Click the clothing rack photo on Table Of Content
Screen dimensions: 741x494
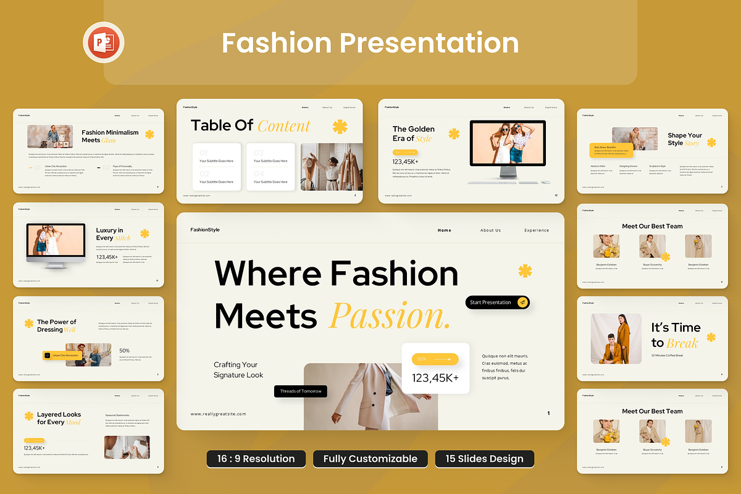coord(332,167)
